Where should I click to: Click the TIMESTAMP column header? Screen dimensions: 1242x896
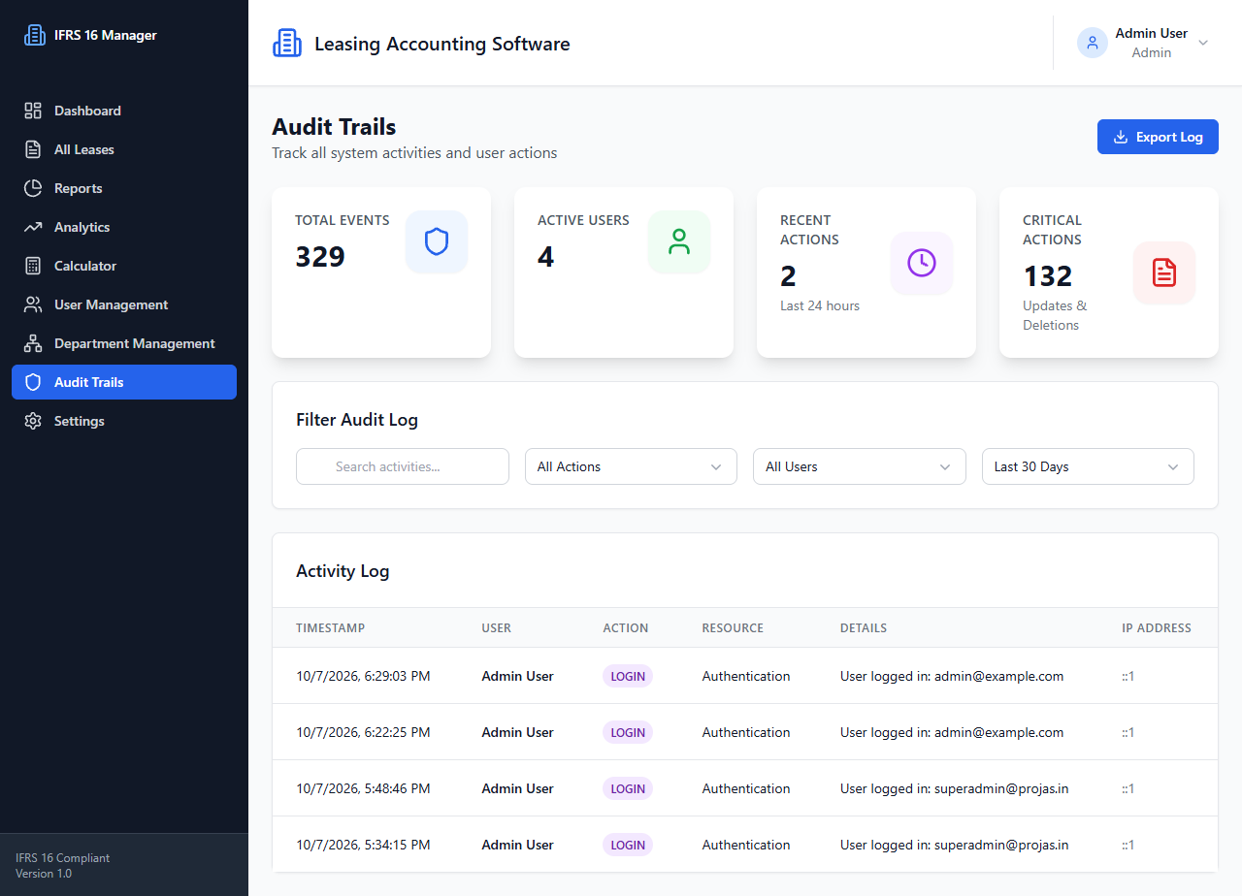[331, 628]
